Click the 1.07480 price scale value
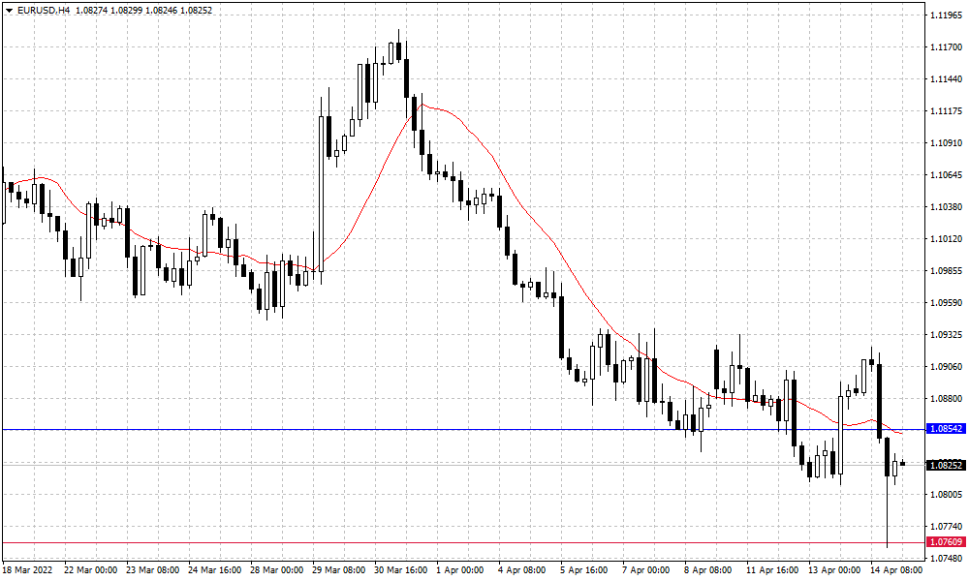Image resolution: width=969 pixels, height=581 pixels. point(946,559)
